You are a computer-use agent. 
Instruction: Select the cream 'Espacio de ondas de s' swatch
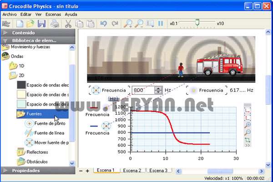21,95
